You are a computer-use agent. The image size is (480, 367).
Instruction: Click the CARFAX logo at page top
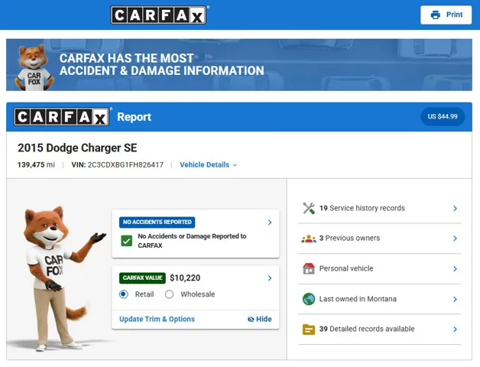point(159,15)
